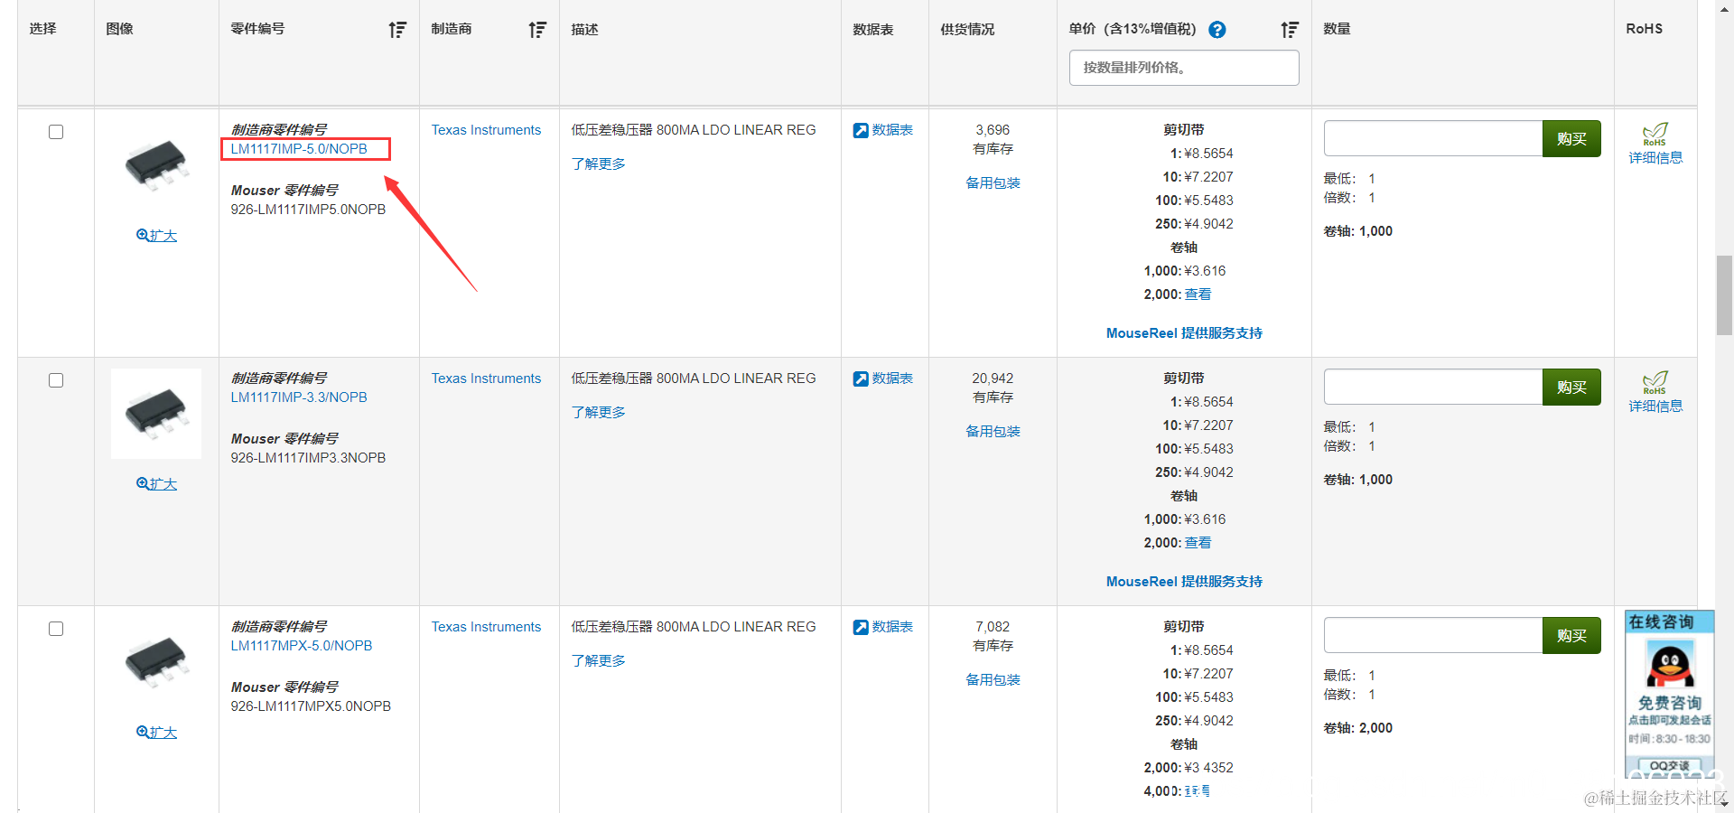Click 了解更多 for LM1117IMP-3.3/NOPB
The width and height of the screenshot is (1734, 813).
[598, 412]
